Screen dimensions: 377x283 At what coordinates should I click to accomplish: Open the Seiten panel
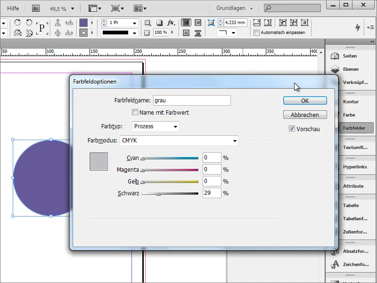[350, 56]
